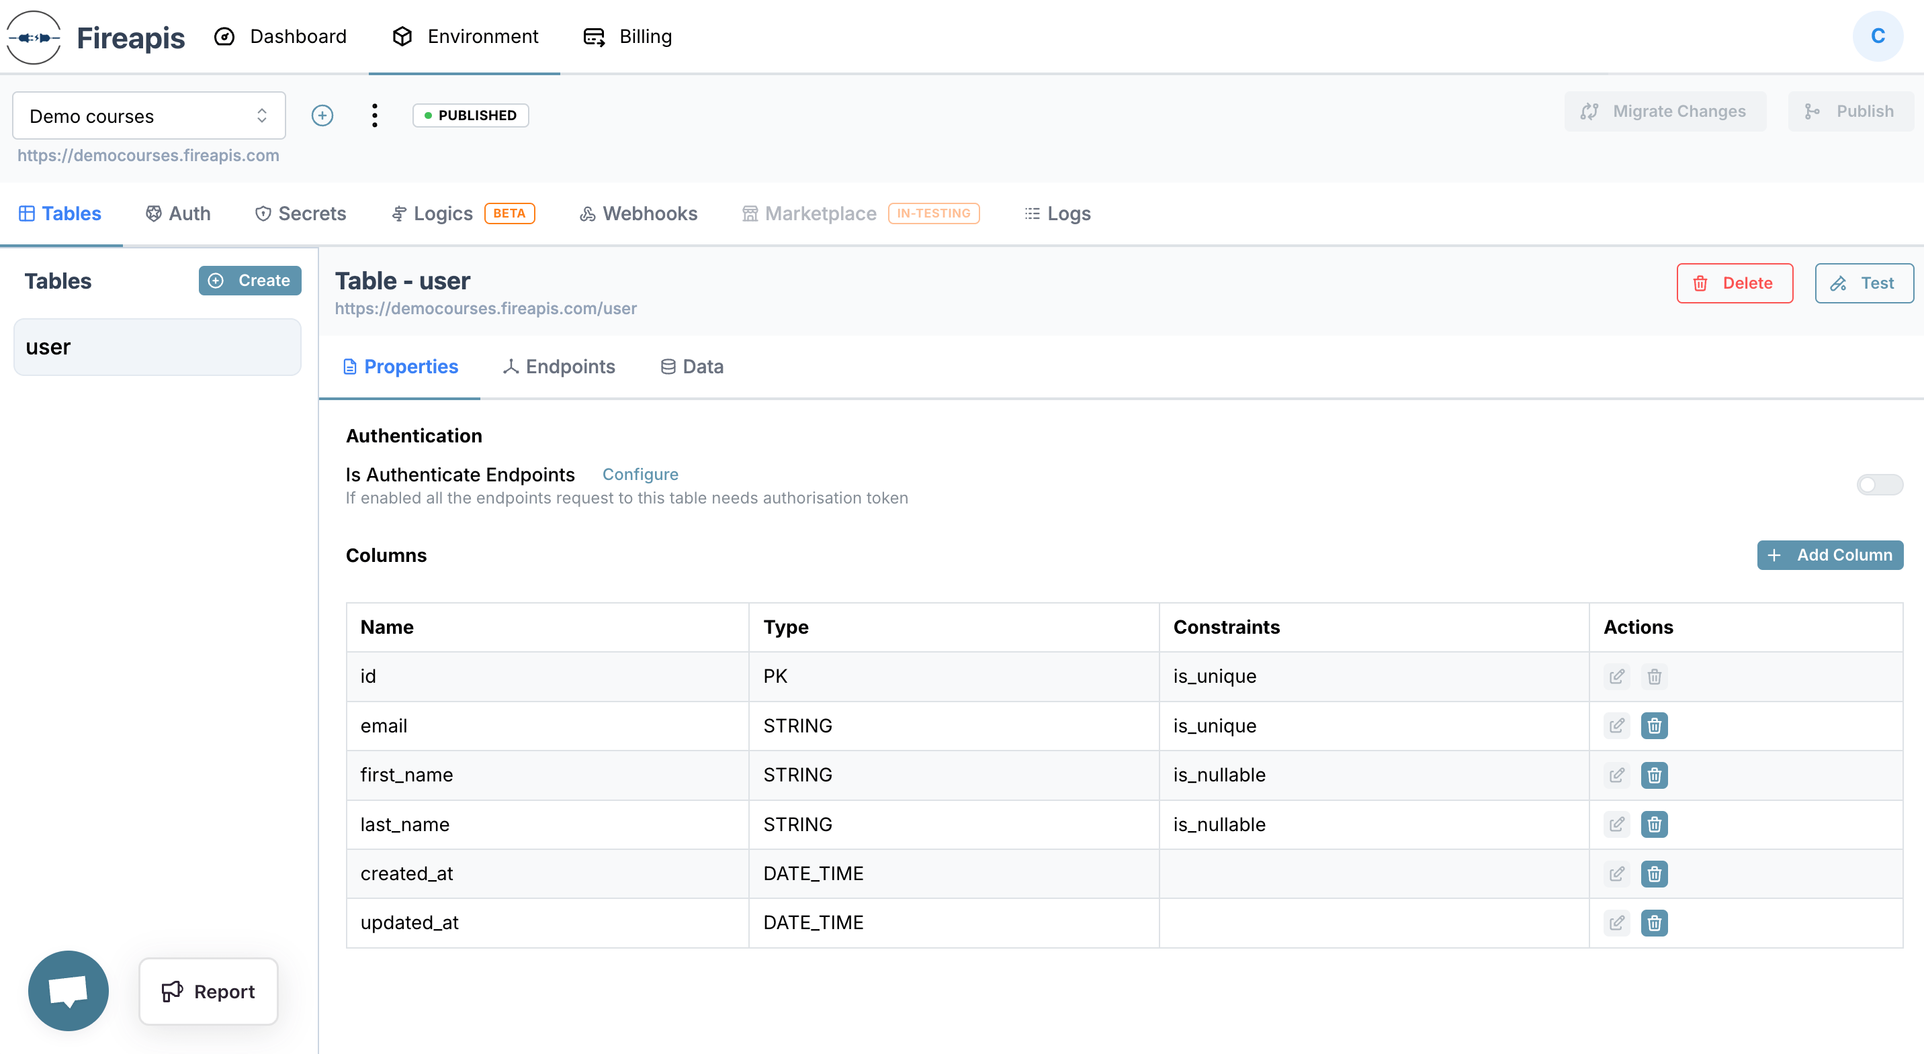Select the user table in sidebar

158,347
